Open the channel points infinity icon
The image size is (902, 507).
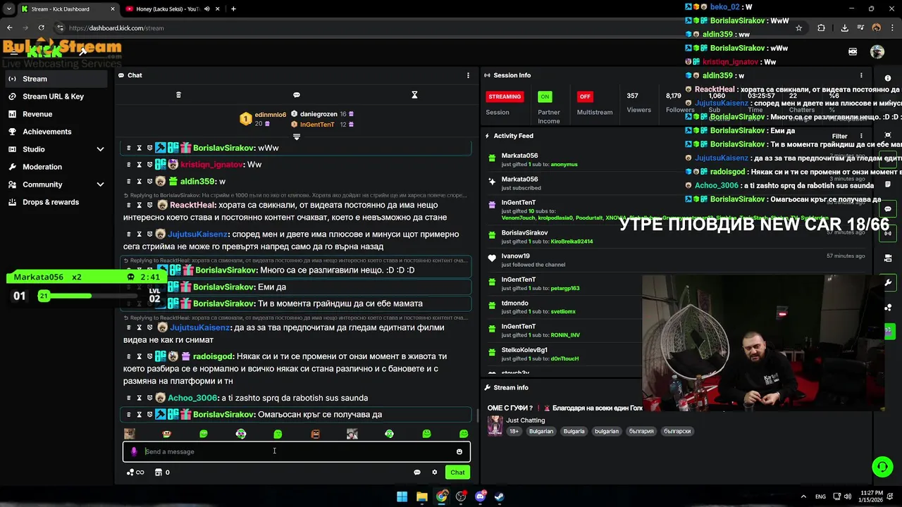tap(135, 472)
